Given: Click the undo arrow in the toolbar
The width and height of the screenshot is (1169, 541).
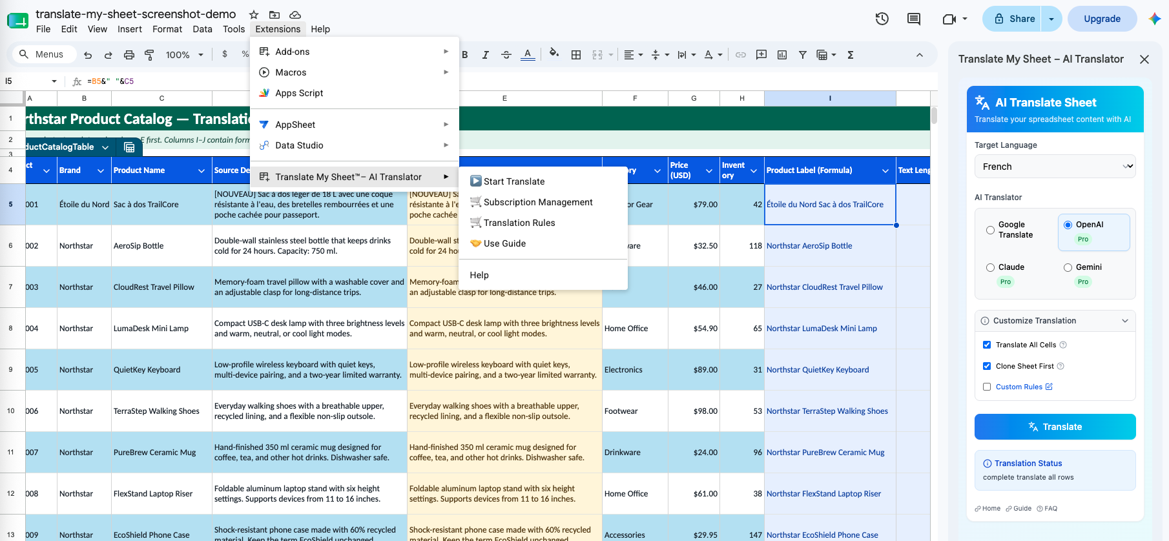Looking at the screenshot, I should (88, 55).
